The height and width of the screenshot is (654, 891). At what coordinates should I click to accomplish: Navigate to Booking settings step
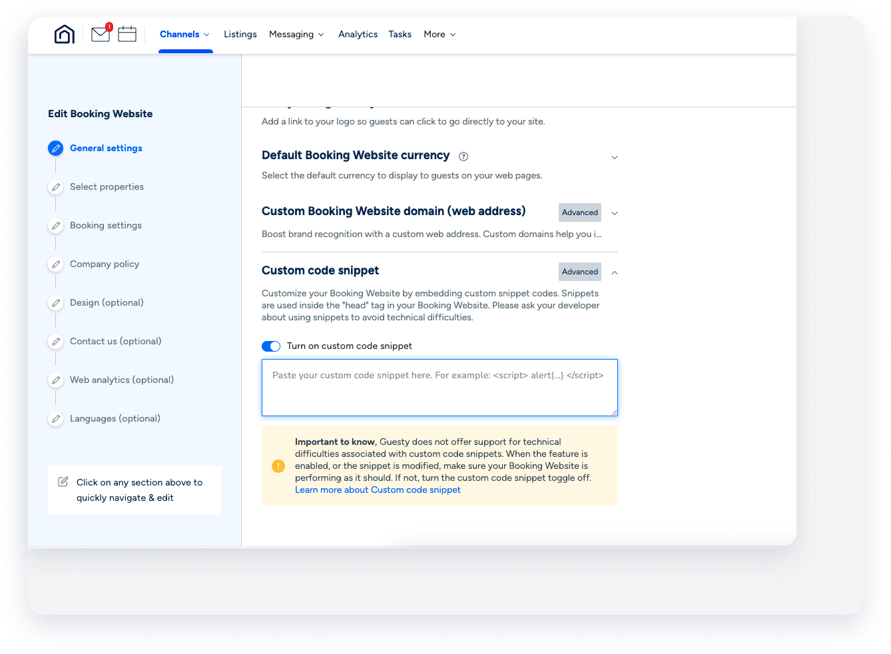coord(106,226)
